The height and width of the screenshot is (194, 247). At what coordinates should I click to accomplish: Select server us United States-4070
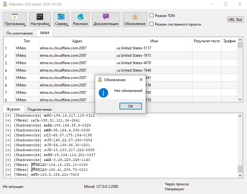(134, 63)
